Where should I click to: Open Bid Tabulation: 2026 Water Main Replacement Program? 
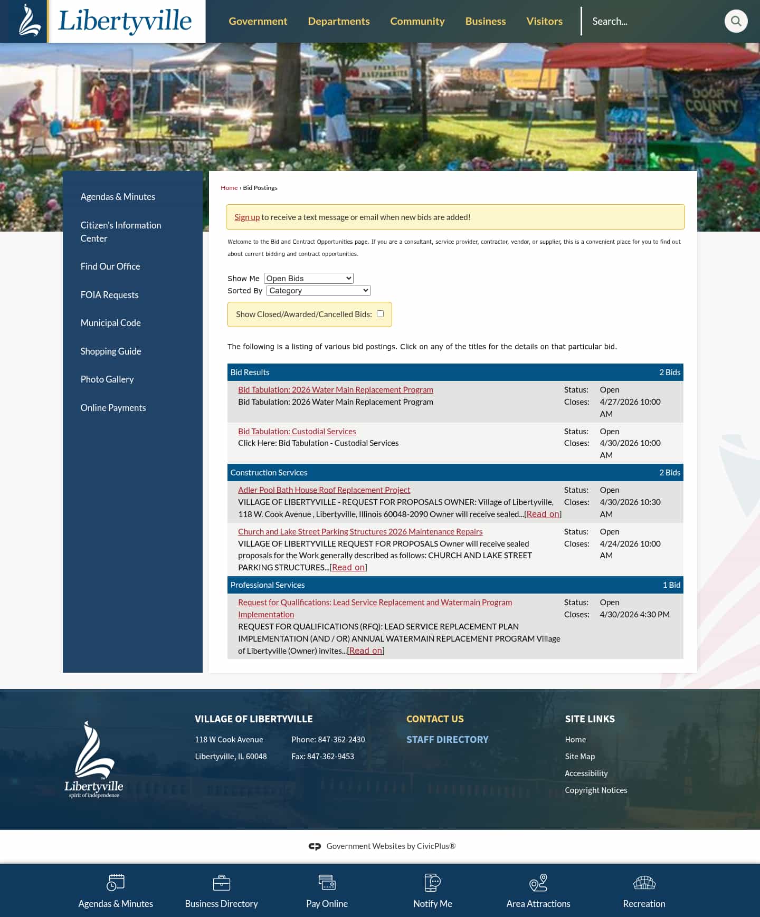pyautogui.click(x=336, y=389)
